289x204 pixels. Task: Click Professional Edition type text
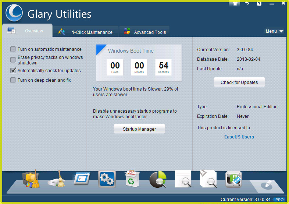(257, 107)
